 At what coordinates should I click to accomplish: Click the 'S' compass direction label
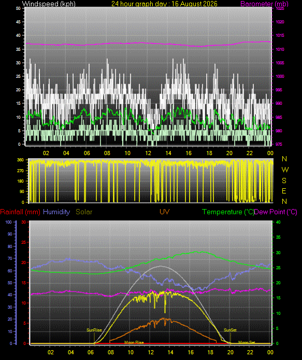tap(284, 181)
